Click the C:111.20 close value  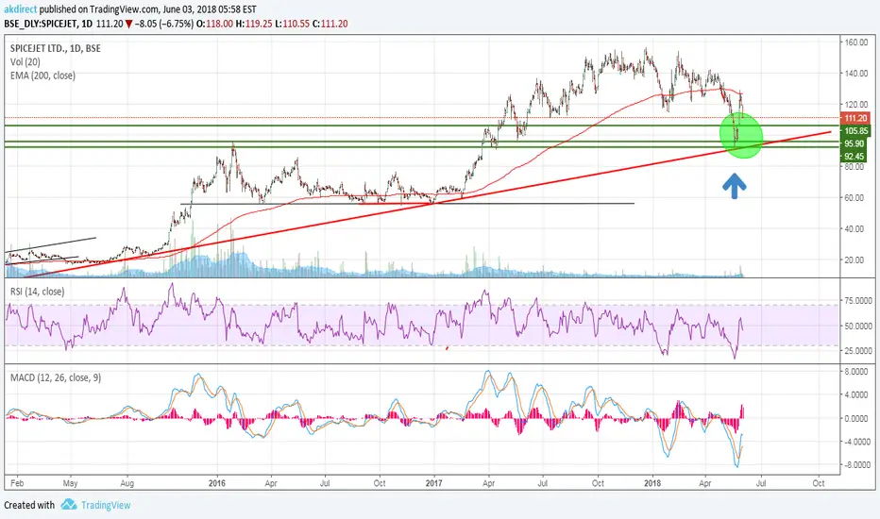pyautogui.click(x=330, y=24)
